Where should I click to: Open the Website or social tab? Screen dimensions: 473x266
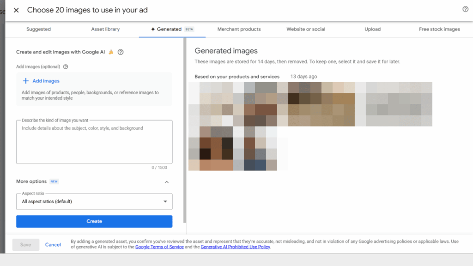coord(306,29)
